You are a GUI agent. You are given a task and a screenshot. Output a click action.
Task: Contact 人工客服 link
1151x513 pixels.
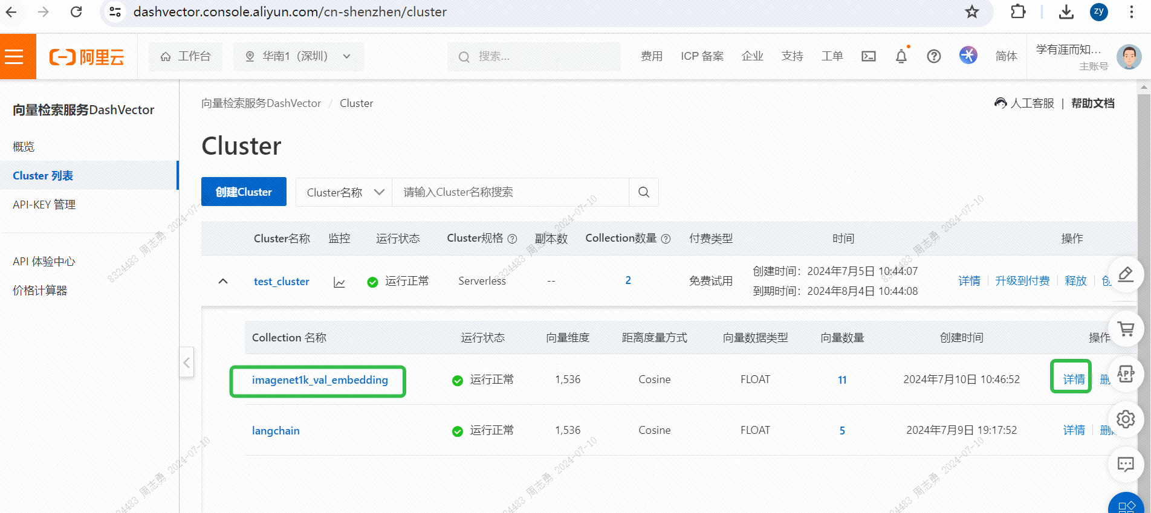coord(1025,103)
